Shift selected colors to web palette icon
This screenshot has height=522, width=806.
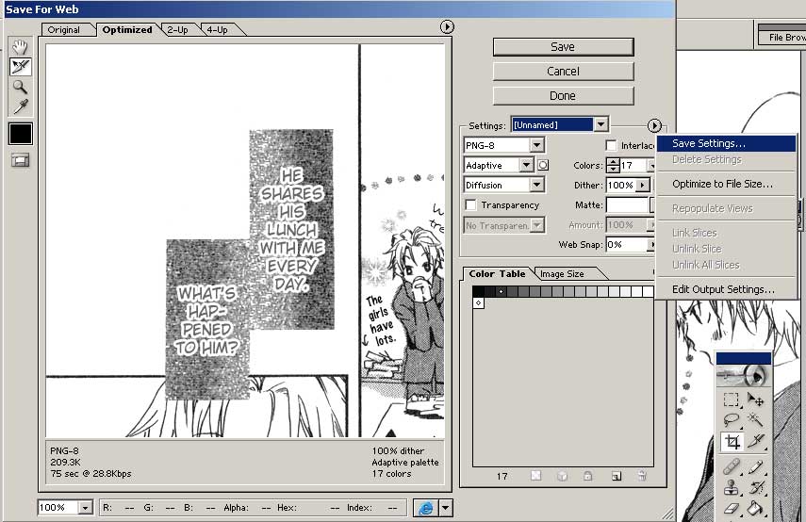(x=562, y=476)
